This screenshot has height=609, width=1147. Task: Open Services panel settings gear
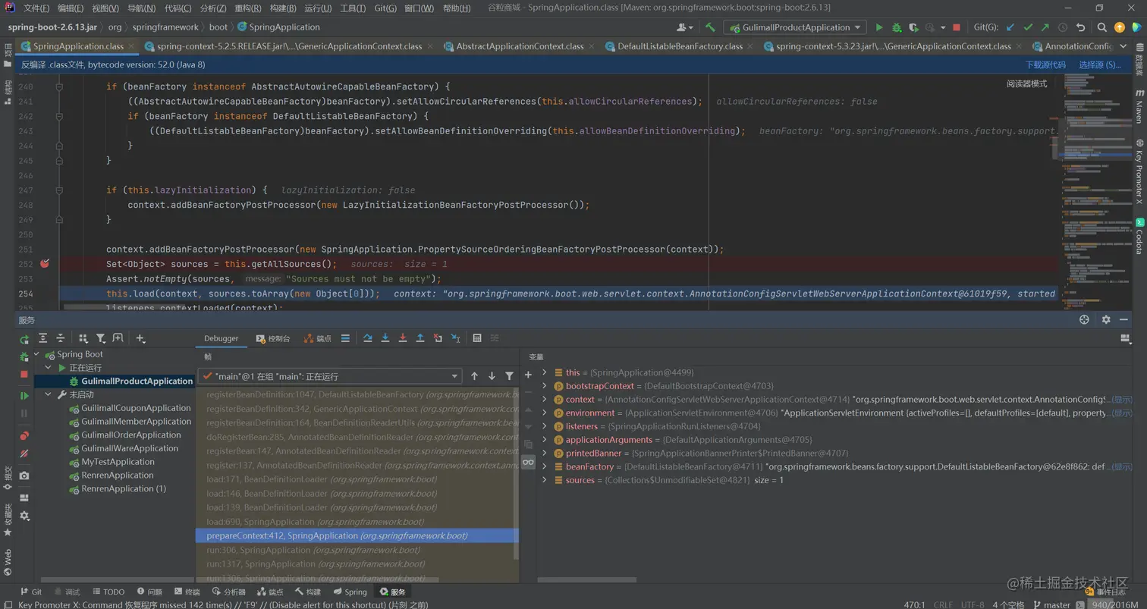[x=1106, y=320]
